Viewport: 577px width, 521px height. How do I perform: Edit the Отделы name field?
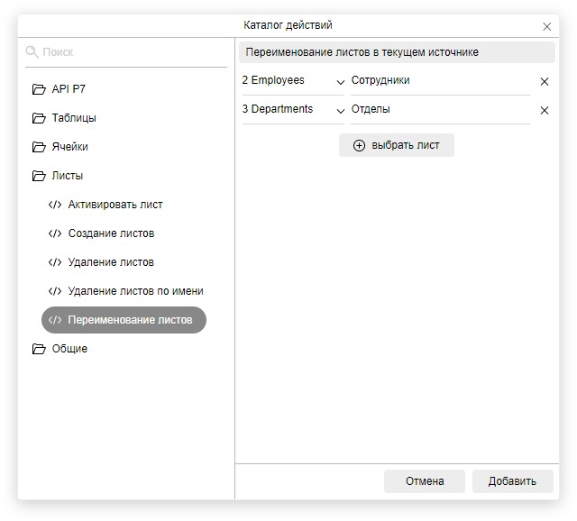[x=439, y=110]
